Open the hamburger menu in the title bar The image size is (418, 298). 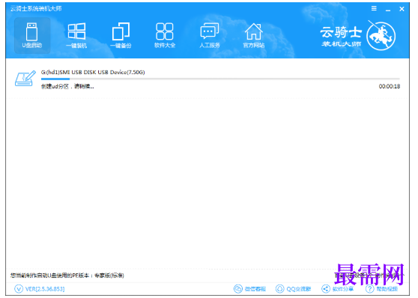tap(374, 8)
